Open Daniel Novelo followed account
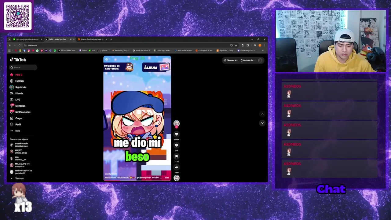This screenshot has width=391, height=220. 19,145
